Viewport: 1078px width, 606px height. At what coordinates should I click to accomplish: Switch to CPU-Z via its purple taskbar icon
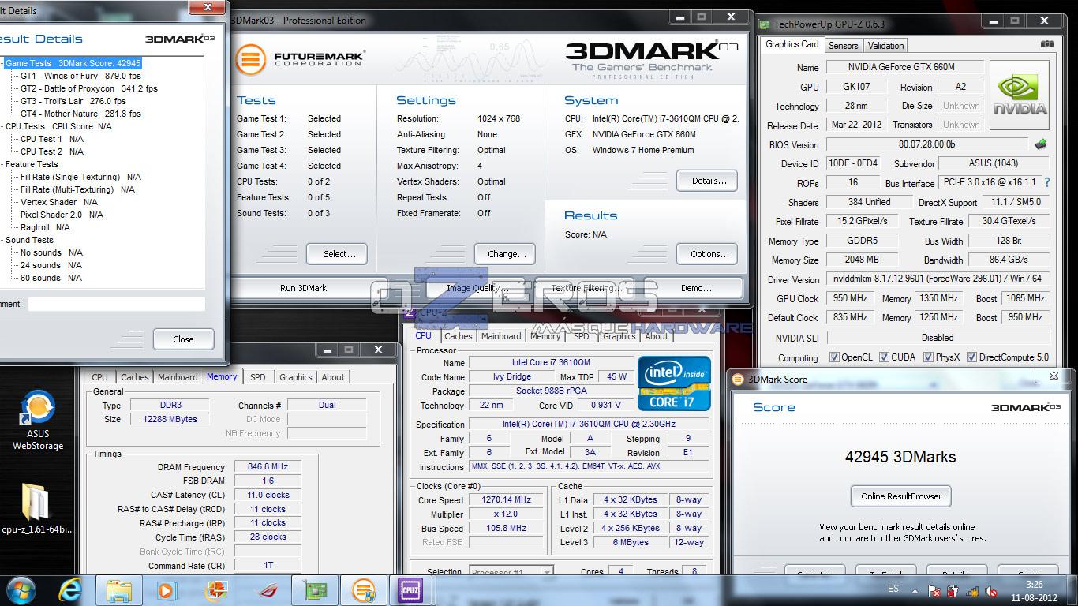point(410,590)
